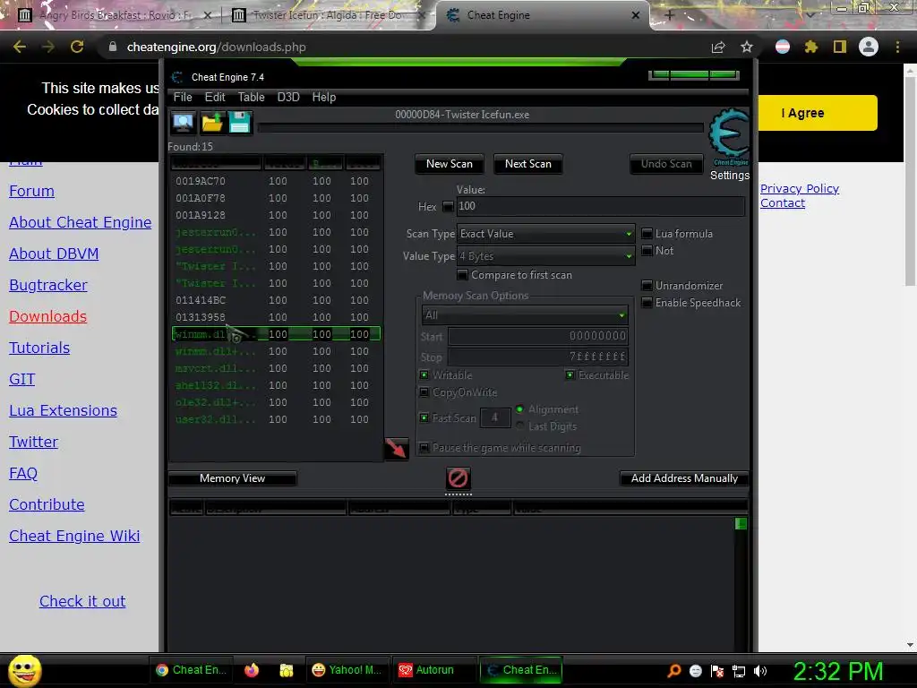Toggle the Executable checkbox
The image size is (917, 688).
tap(570, 375)
